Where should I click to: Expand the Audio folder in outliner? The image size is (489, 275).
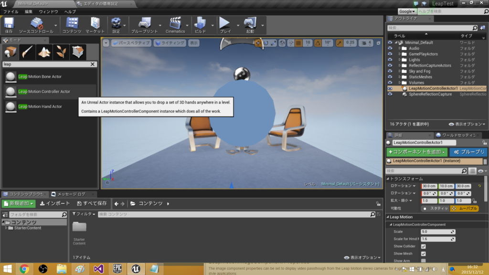pyautogui.click(x=400, y=48)
